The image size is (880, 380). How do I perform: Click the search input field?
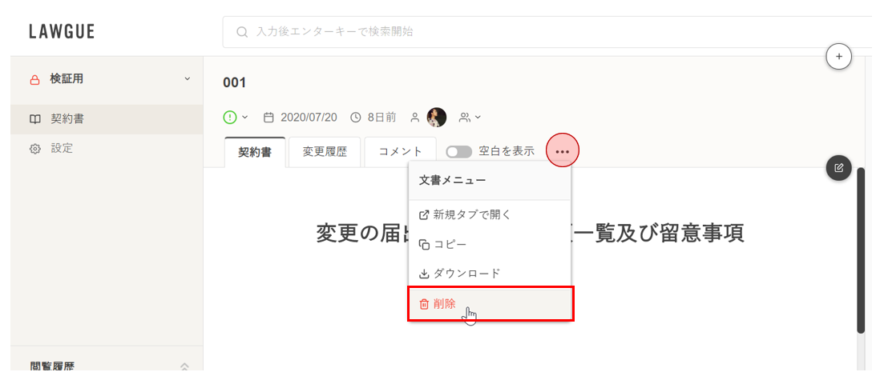545,32
